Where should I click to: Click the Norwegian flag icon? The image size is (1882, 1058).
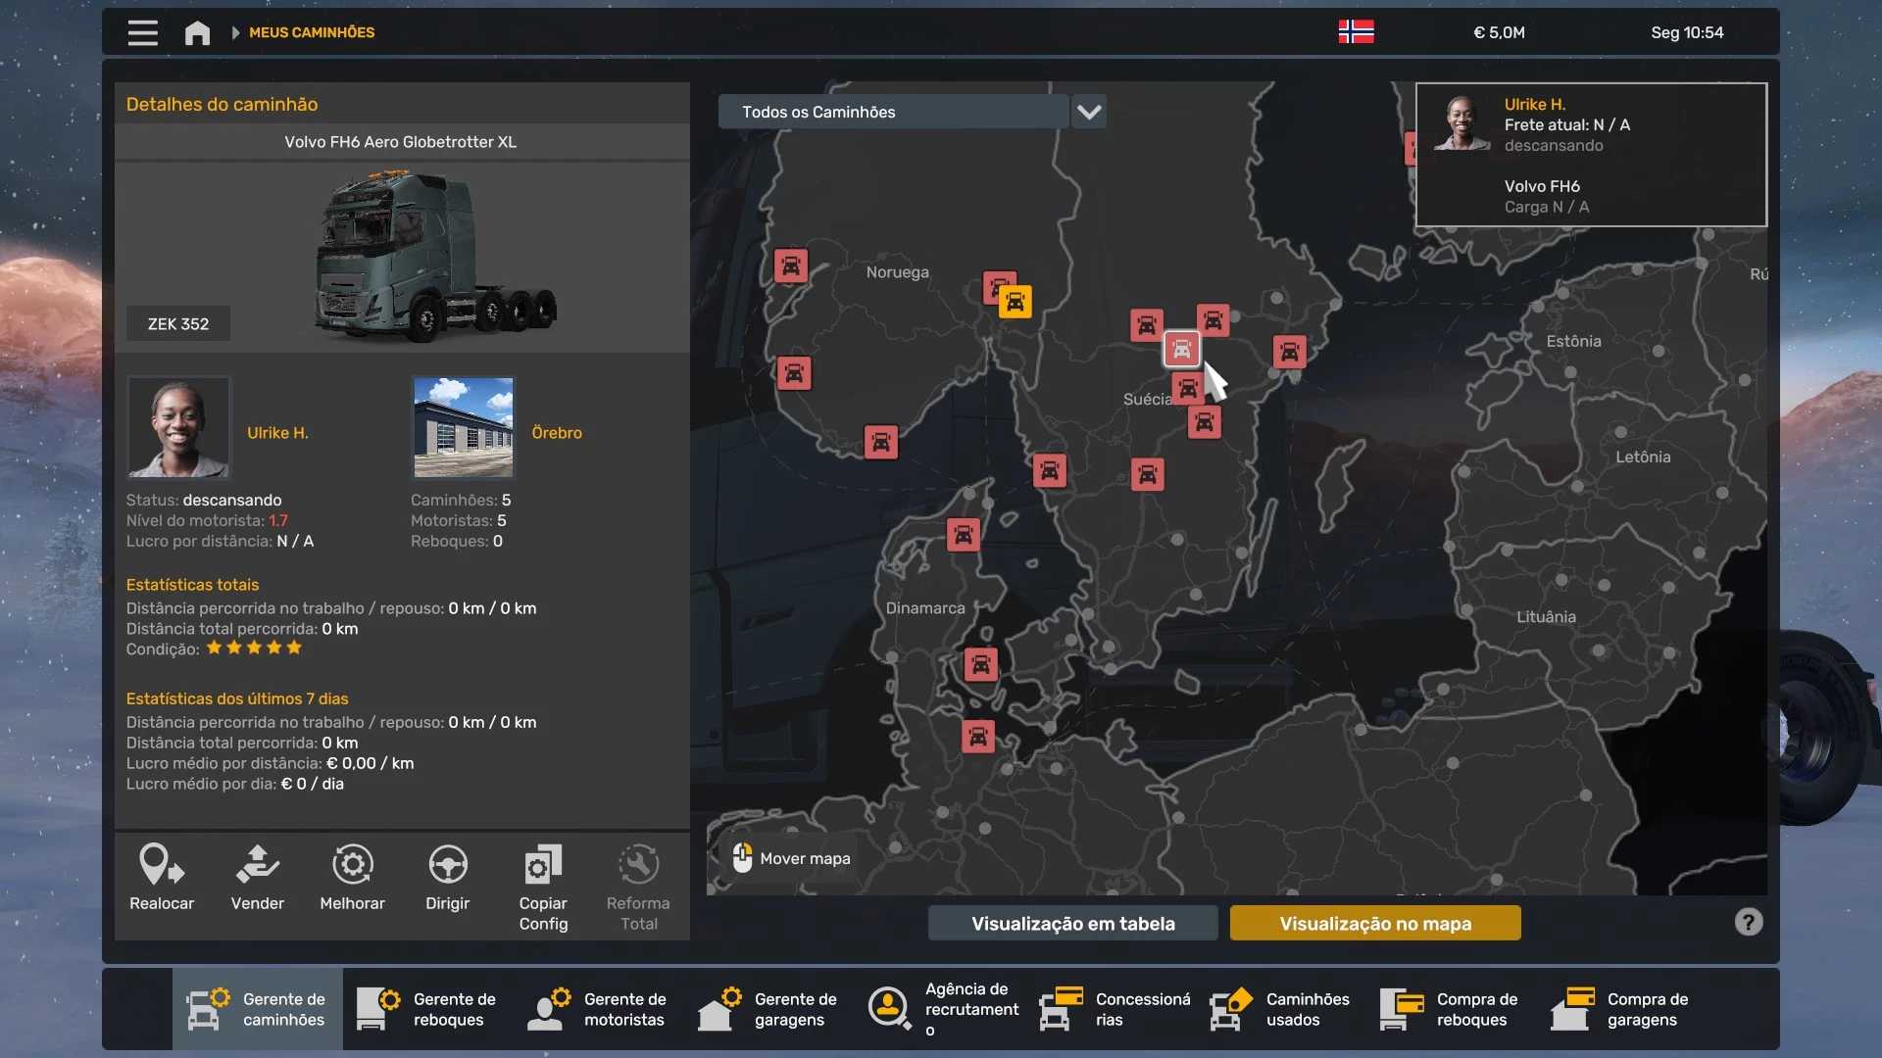pyautogui.click(x=1356, y=32)
